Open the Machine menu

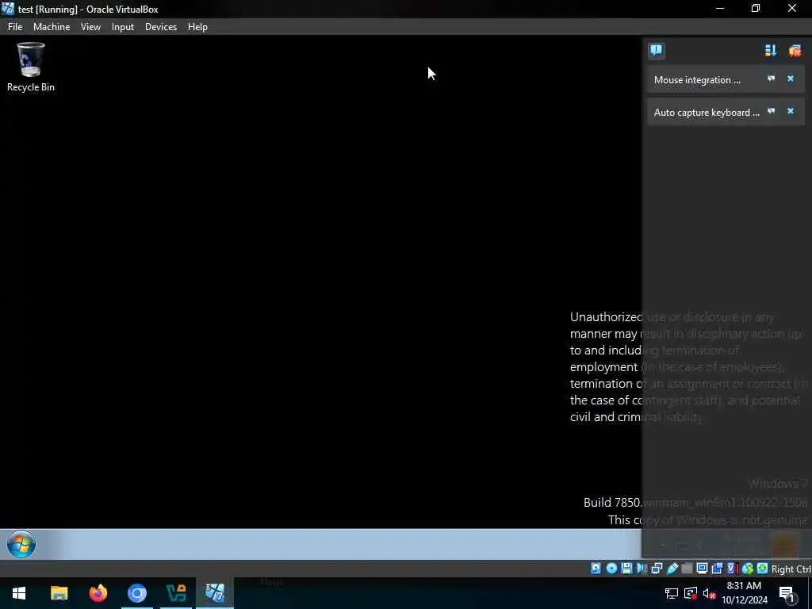tap(52, 27)
